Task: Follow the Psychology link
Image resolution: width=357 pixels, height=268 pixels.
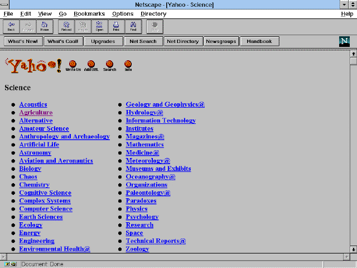Action: tap(142, 217)
